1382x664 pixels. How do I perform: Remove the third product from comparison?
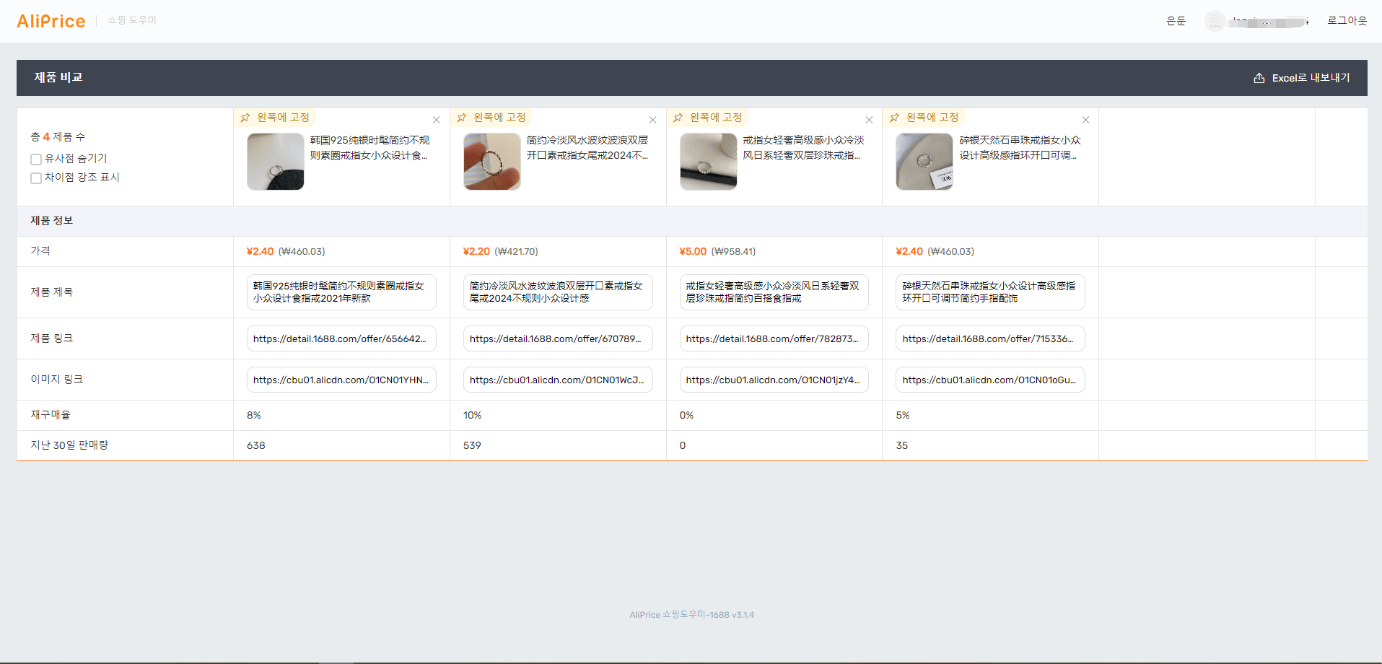tap(870, 120)
